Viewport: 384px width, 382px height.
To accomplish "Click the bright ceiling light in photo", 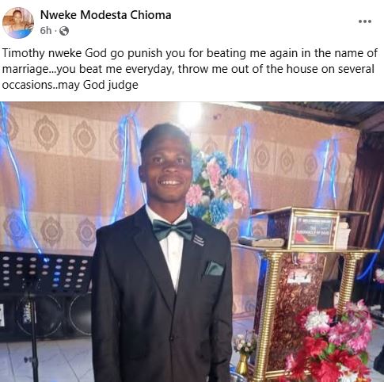I will pos(189,114).
